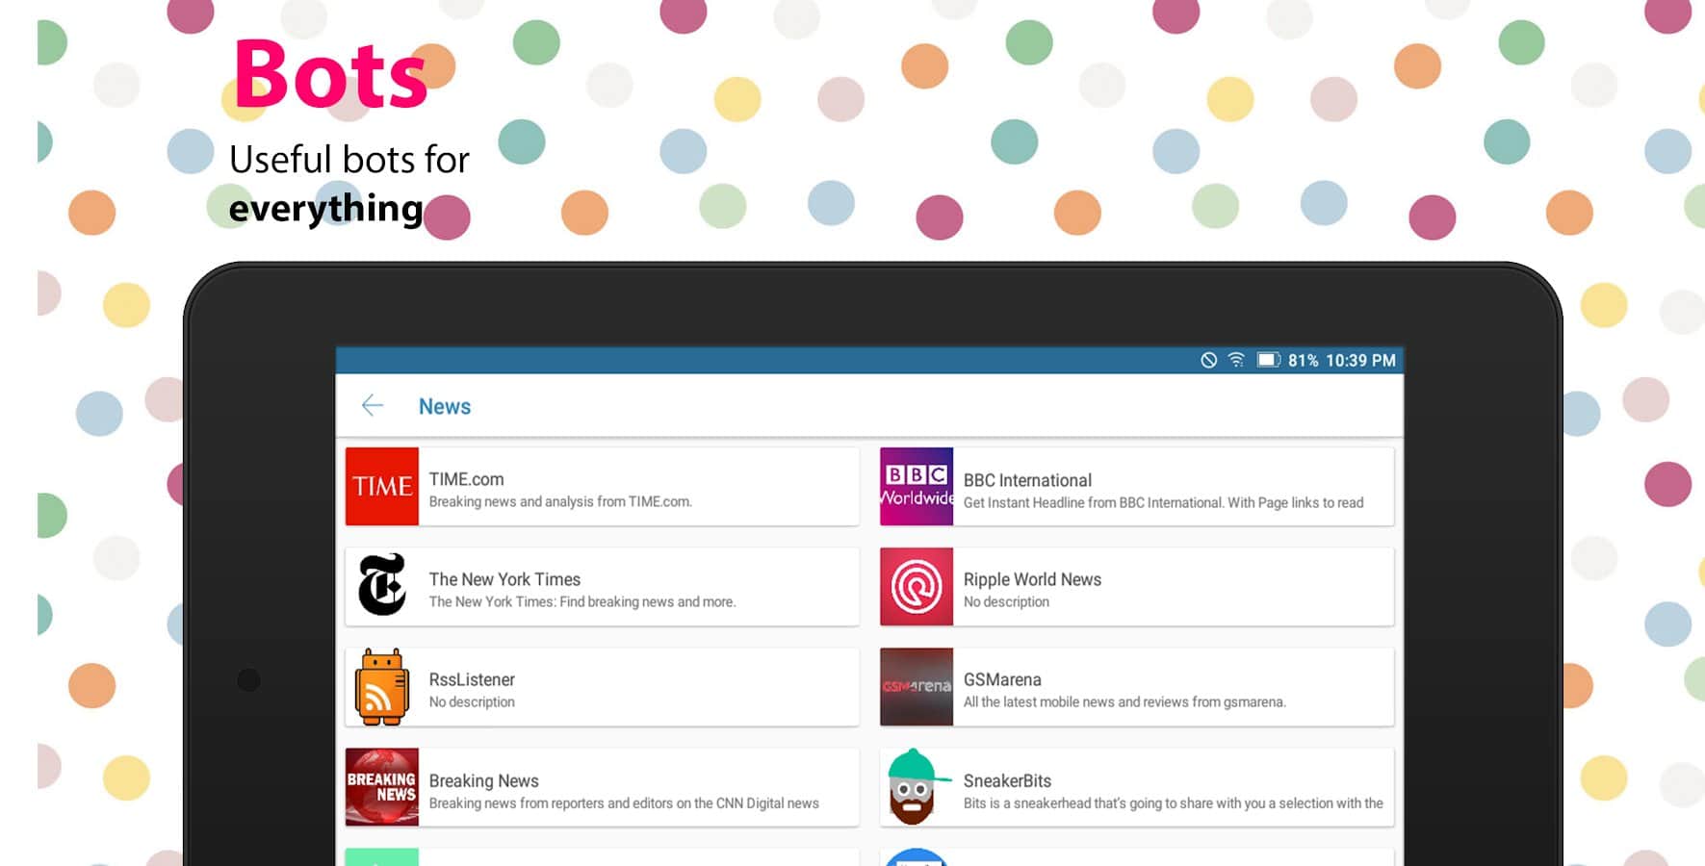This screenshot has height=866, width=1705.
Task: Open the TIME red logo icon
Action: pyautogui.click(x=382, y=486)
